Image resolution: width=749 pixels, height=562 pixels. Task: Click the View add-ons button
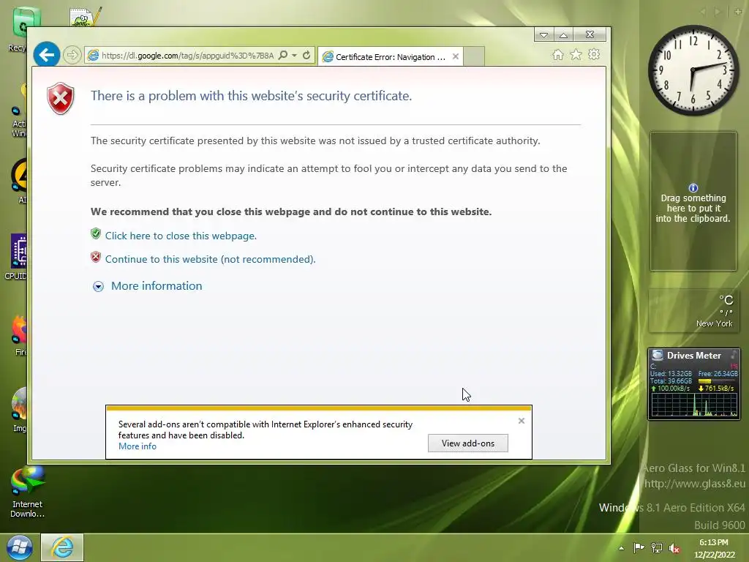[467, 443]
